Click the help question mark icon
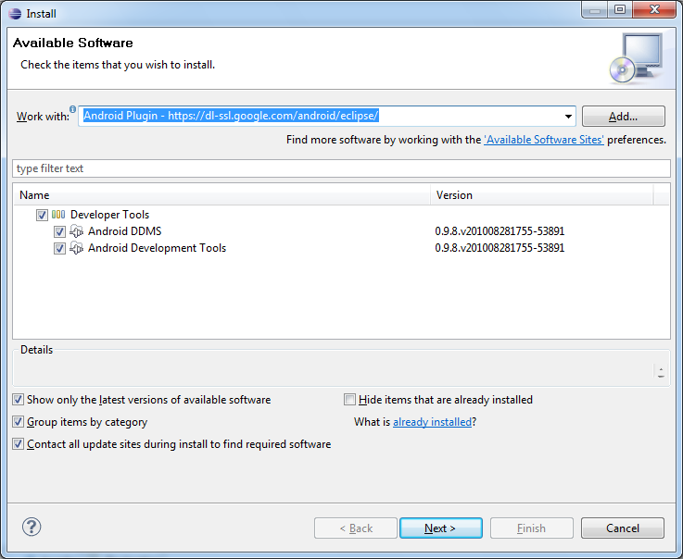Viewport: 683px width, 559px height. coord(32,527)
